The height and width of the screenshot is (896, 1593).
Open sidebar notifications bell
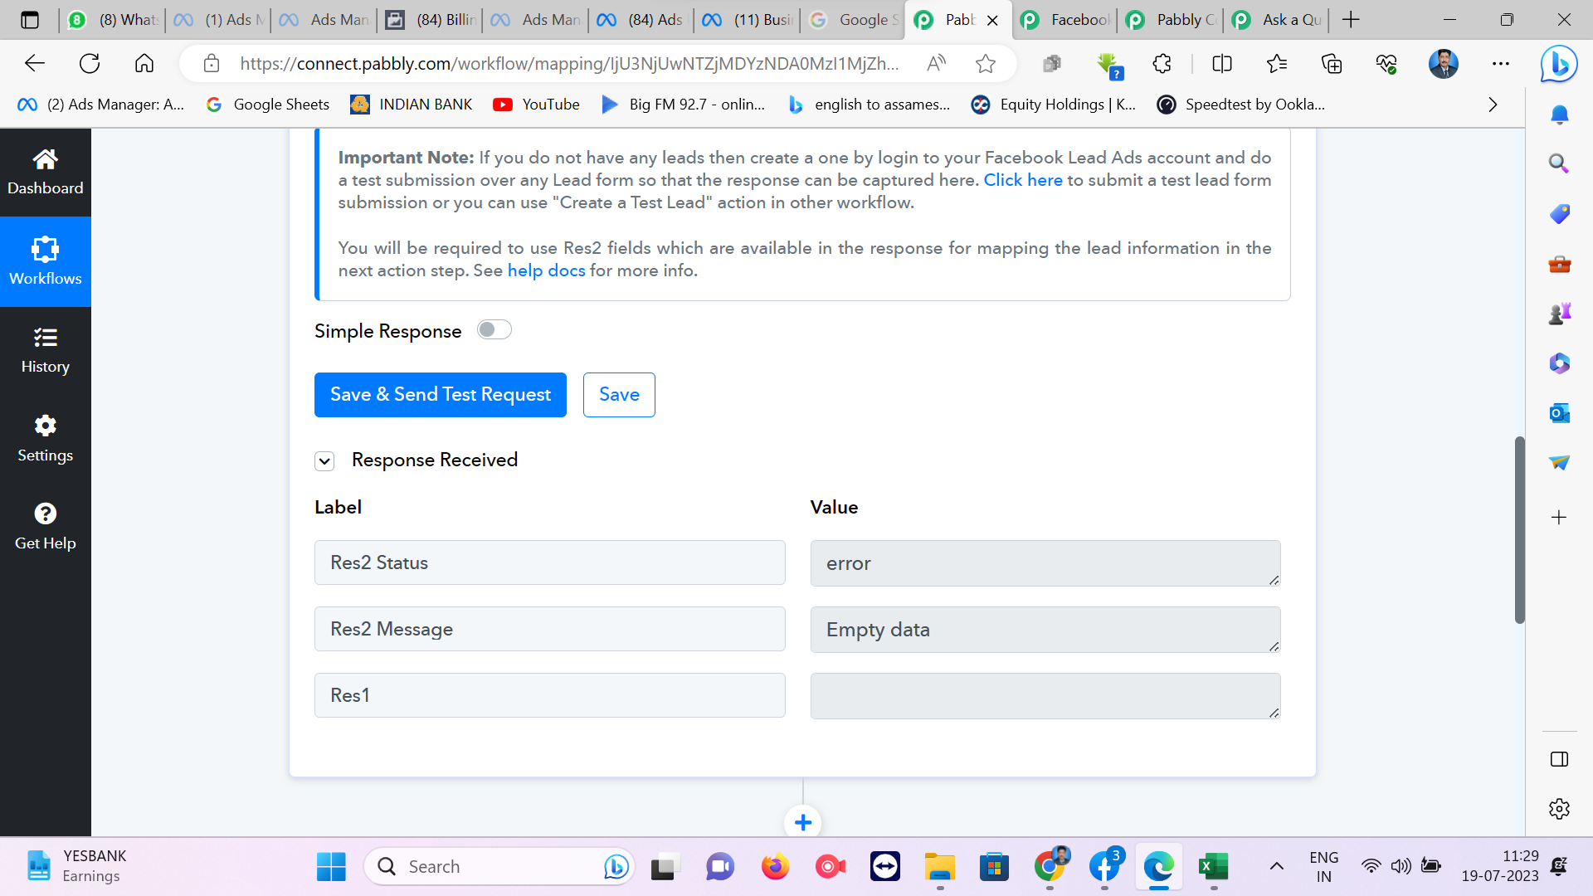click(1559, 114)
